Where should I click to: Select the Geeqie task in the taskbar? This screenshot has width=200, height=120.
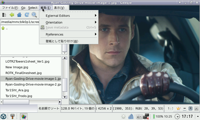click(x=23, y=116)
